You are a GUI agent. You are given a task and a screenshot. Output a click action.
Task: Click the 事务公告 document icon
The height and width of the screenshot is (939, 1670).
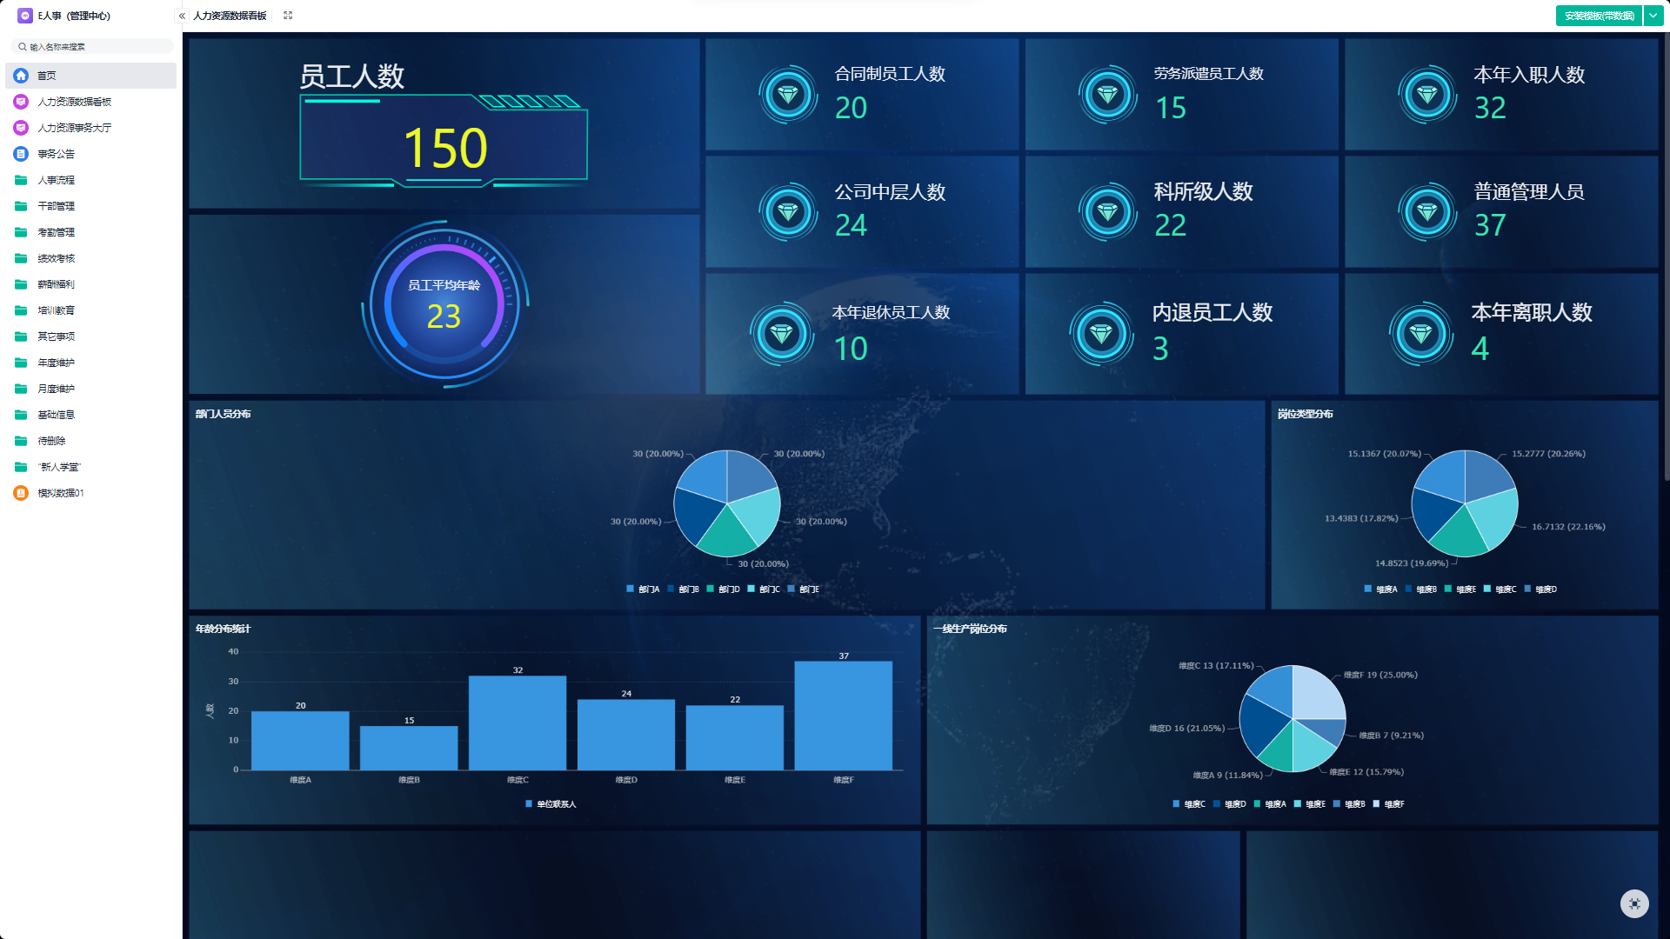[22, 154]
